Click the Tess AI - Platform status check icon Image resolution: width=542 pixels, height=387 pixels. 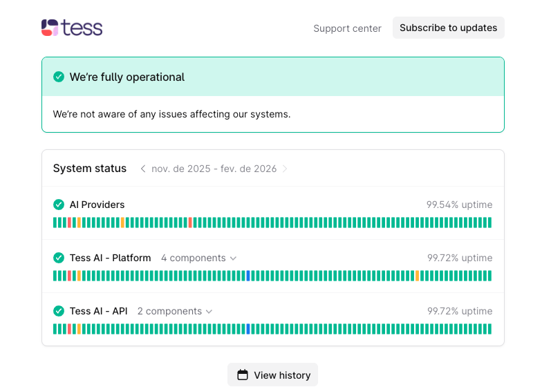click(59, 258)
